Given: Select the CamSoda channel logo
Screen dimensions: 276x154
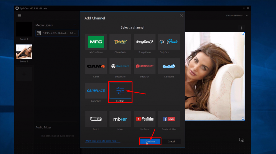Looking at the screenshot, I should pyautogui.click(x=169, y=66).
